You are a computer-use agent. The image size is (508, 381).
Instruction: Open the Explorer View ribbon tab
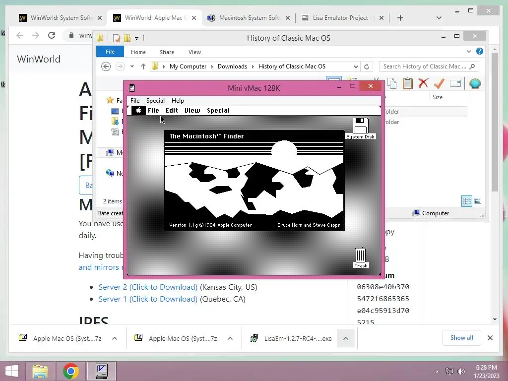[194, 52]
